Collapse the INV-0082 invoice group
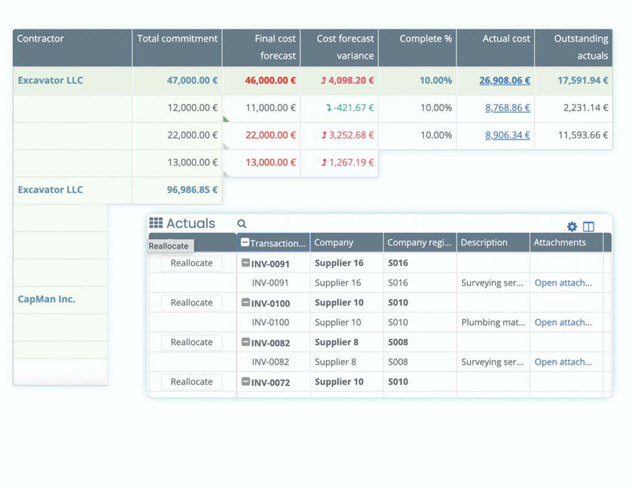The height and width of the screenshot is (492, 629). coord(244,342)
